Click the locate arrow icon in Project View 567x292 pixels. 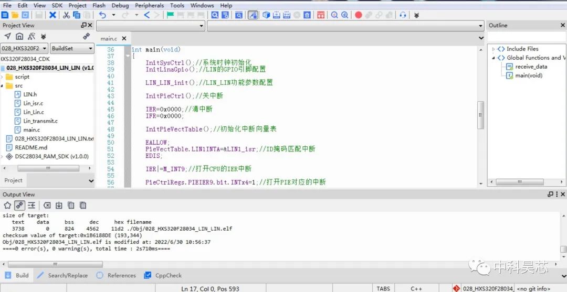click(7, 36)
